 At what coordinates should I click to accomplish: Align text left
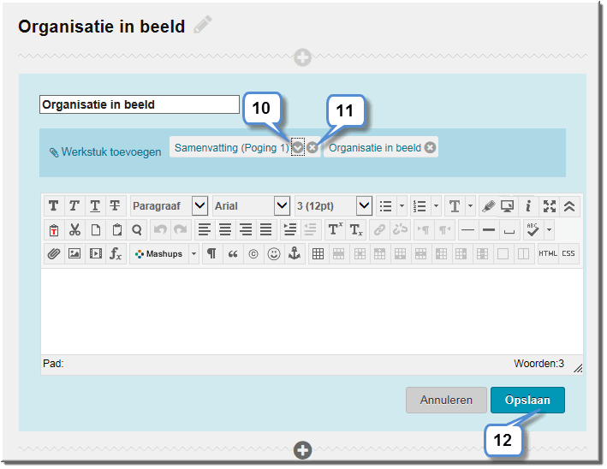[205, 230]
